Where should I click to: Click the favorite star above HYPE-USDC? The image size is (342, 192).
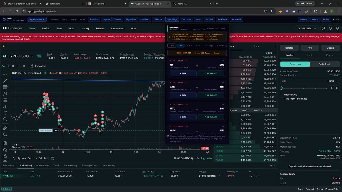tap(4, 46)
